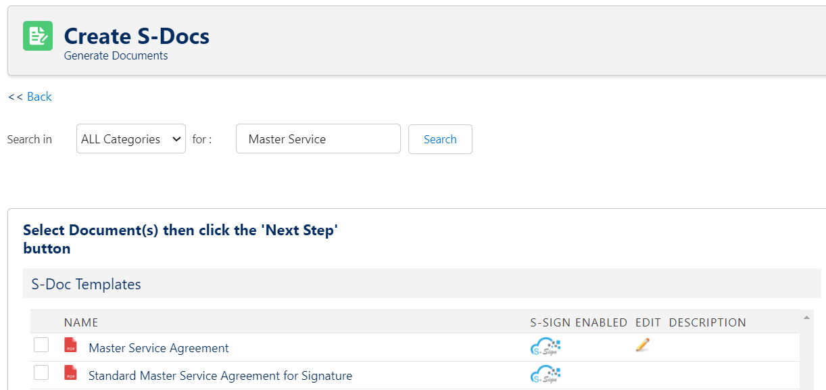Click the DESCRIPTION column header
Screen dimensions: 826x390
pyautogui.click(x=708, y=322)
